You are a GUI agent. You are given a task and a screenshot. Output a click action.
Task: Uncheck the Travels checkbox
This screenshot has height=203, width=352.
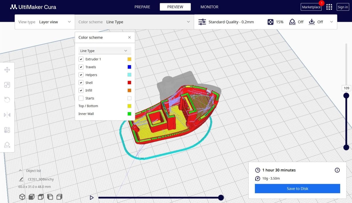[81, 67]
